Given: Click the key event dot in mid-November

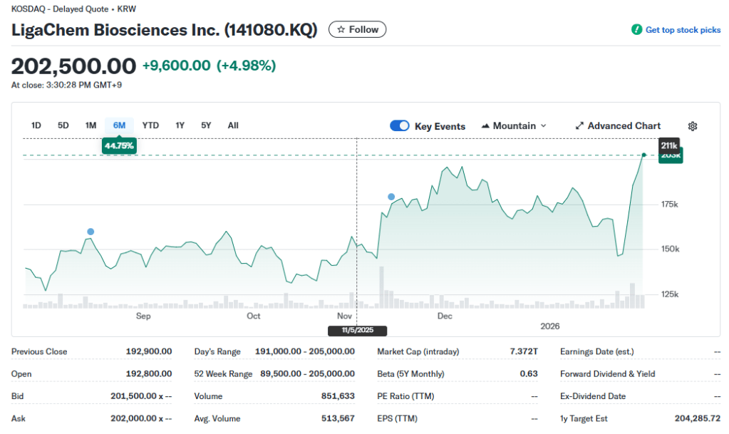Looking at the screenshot, I should click(391, 197).
